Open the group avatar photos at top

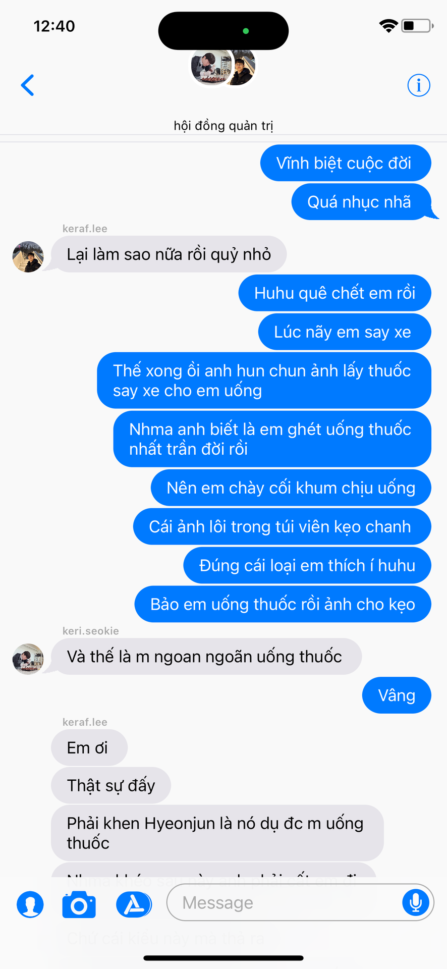pyautogui.click(x=224, y=66)
